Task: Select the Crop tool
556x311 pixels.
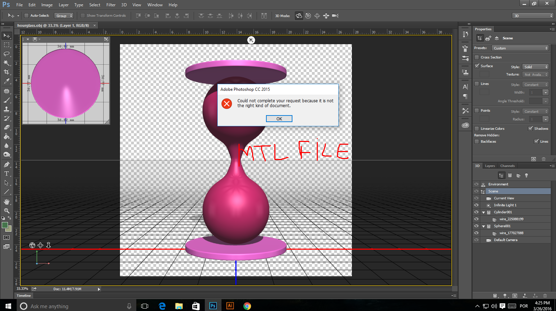Action: [x=7, y=72]
